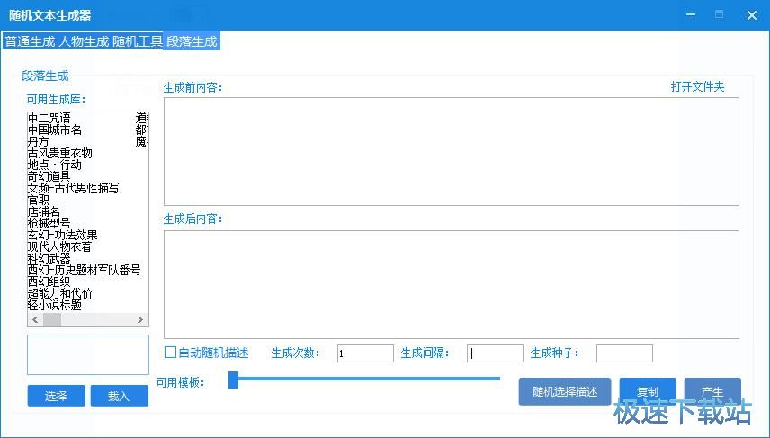
Task: Select 地点·行动 in the library list
Action: [x=55, y=165]
